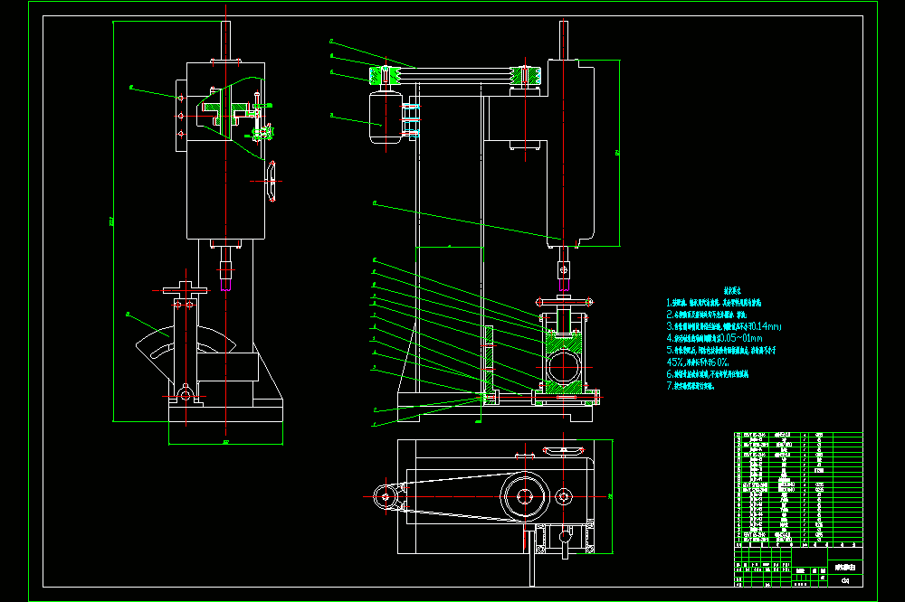The image size is (905, 602).
Task: Select the title block drawing name cell
Action: coord(845,568)
